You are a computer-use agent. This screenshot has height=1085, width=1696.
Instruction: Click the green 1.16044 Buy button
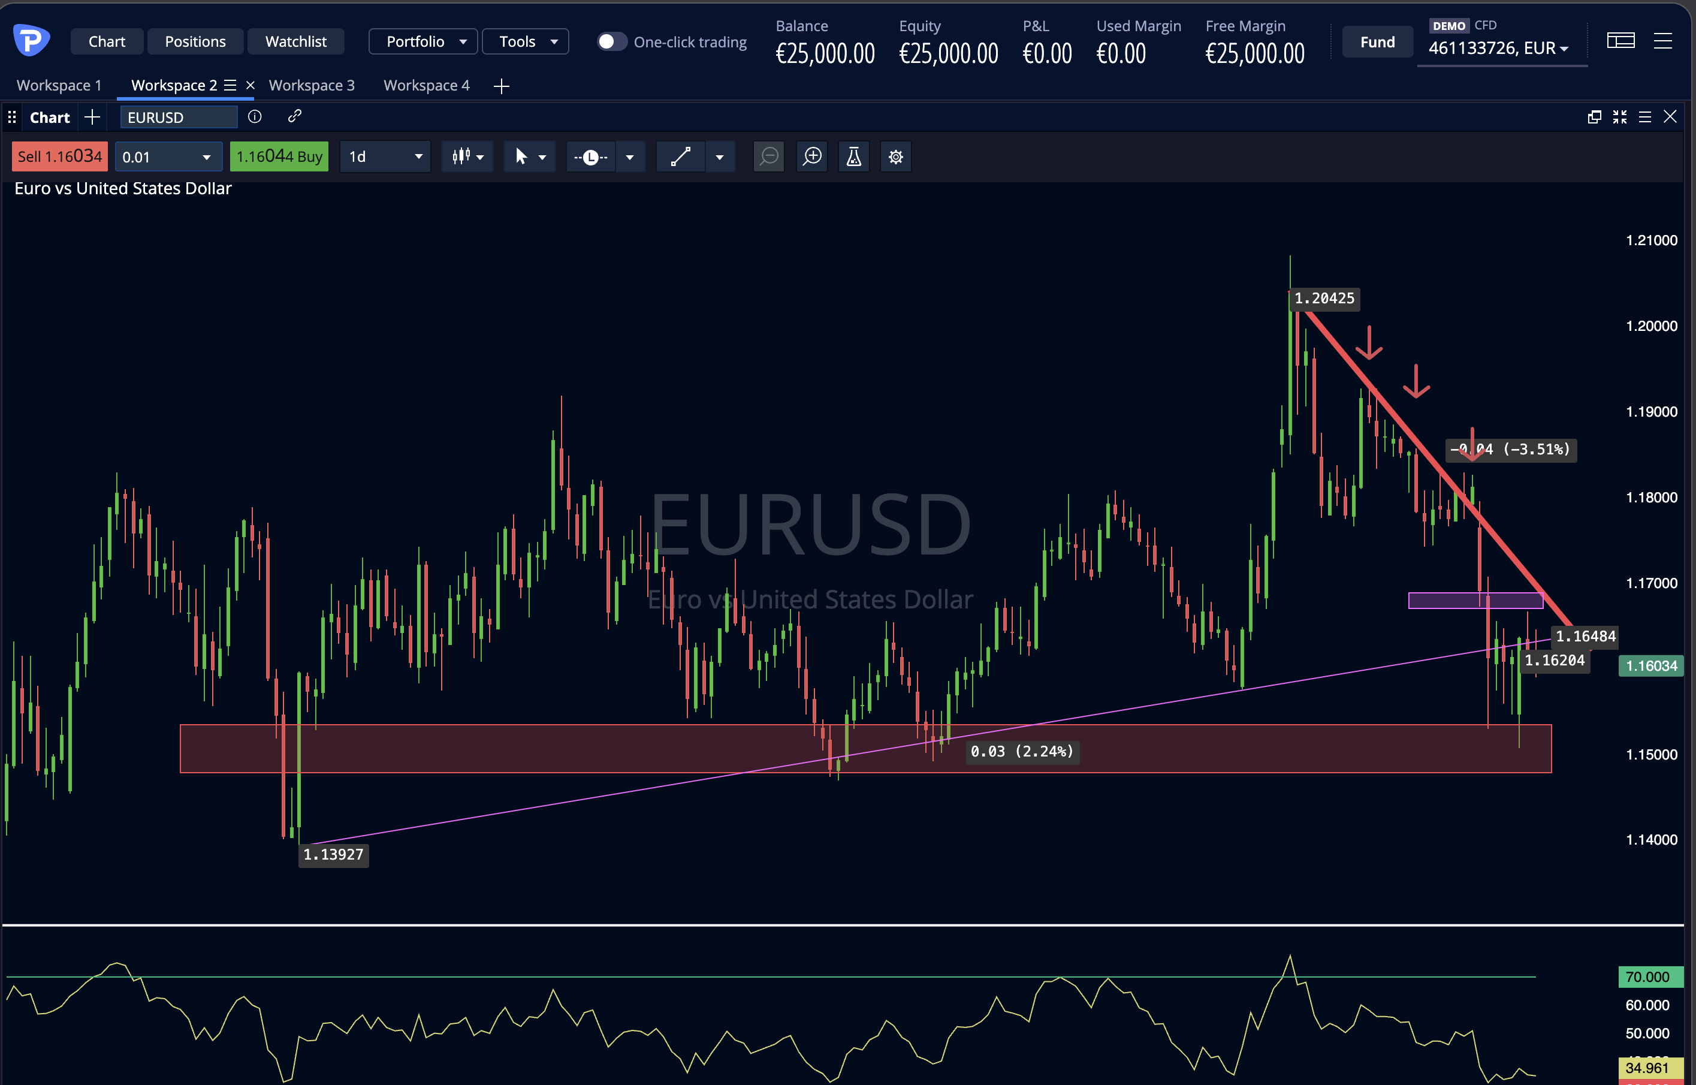tap(279, 156)
